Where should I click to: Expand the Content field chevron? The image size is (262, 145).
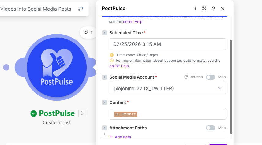(x=104, y=102)
